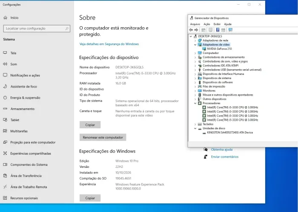Open Som settings
298x212 pixels.
point(14,64)
